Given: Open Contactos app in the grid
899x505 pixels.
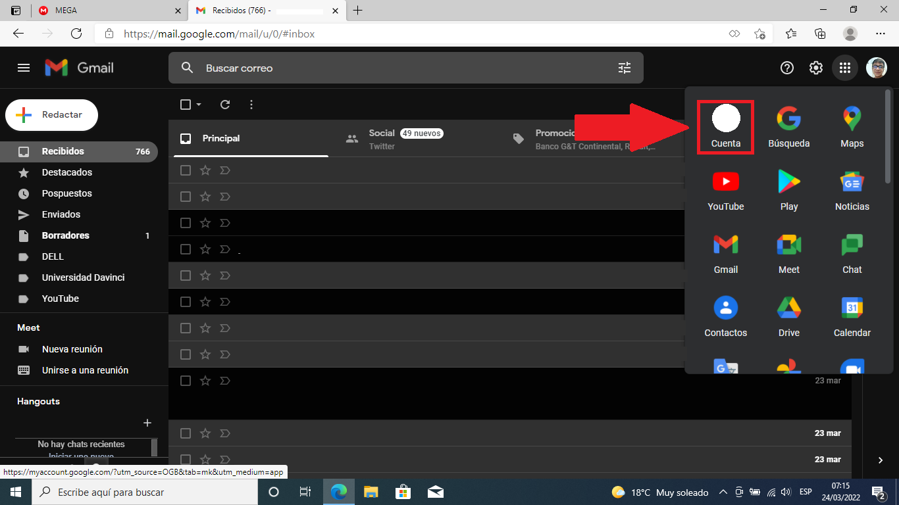Looking at the screenshot, I should [725, 316].
